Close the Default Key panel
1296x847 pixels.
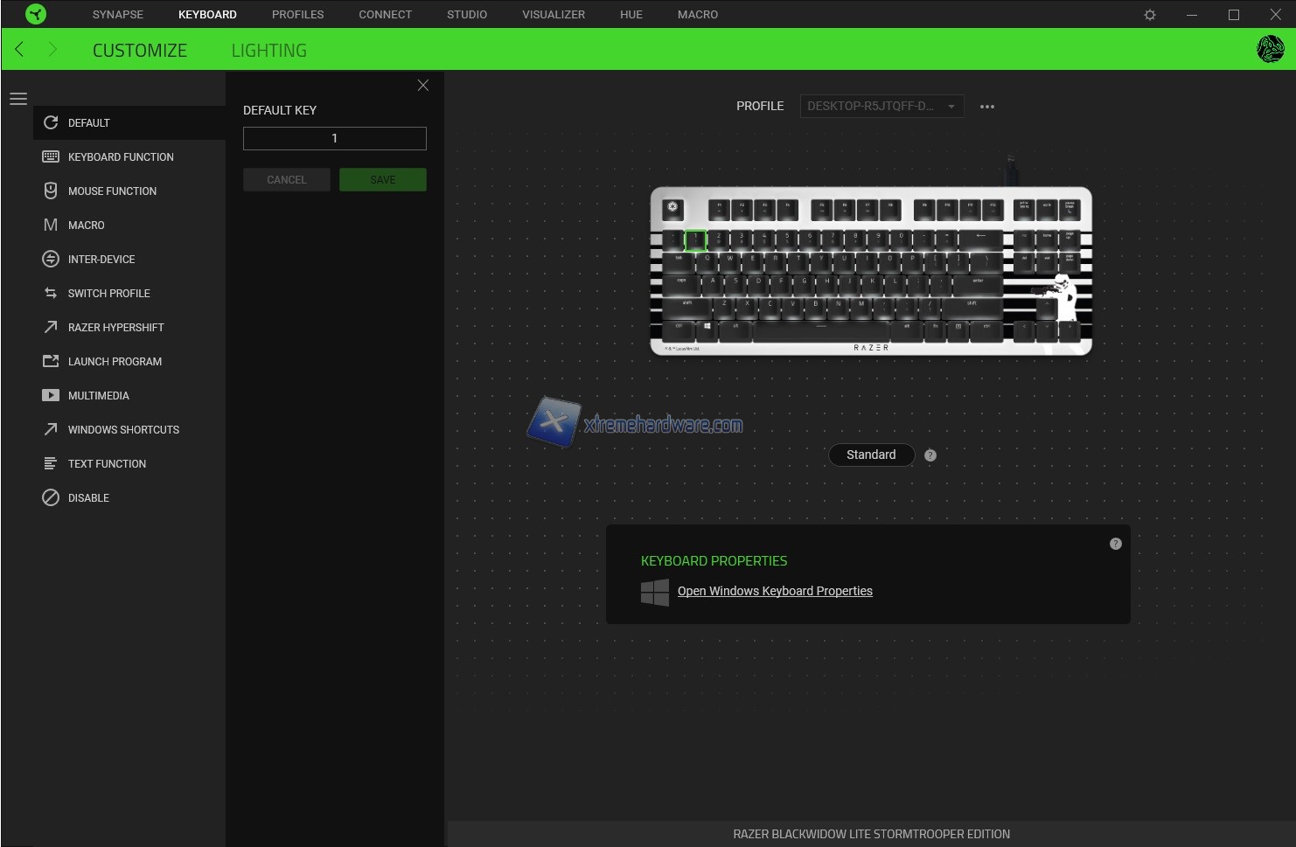click(x=422, y=86)
